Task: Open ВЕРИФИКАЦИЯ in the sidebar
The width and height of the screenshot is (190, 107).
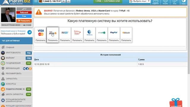Action: tap(16, 68)
